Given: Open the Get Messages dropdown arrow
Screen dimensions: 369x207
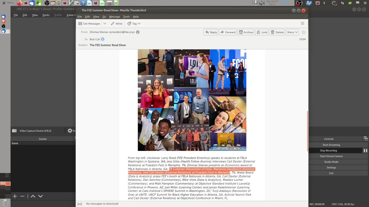Looking at the screenshot, I should [x=105, y=24].
